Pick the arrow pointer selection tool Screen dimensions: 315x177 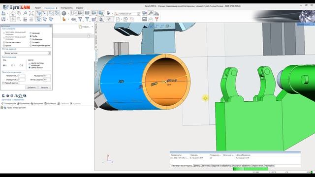pos(13,19)
